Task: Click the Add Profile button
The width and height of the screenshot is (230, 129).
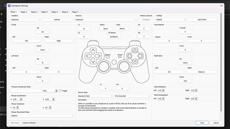Action: [x=202, y=20]
